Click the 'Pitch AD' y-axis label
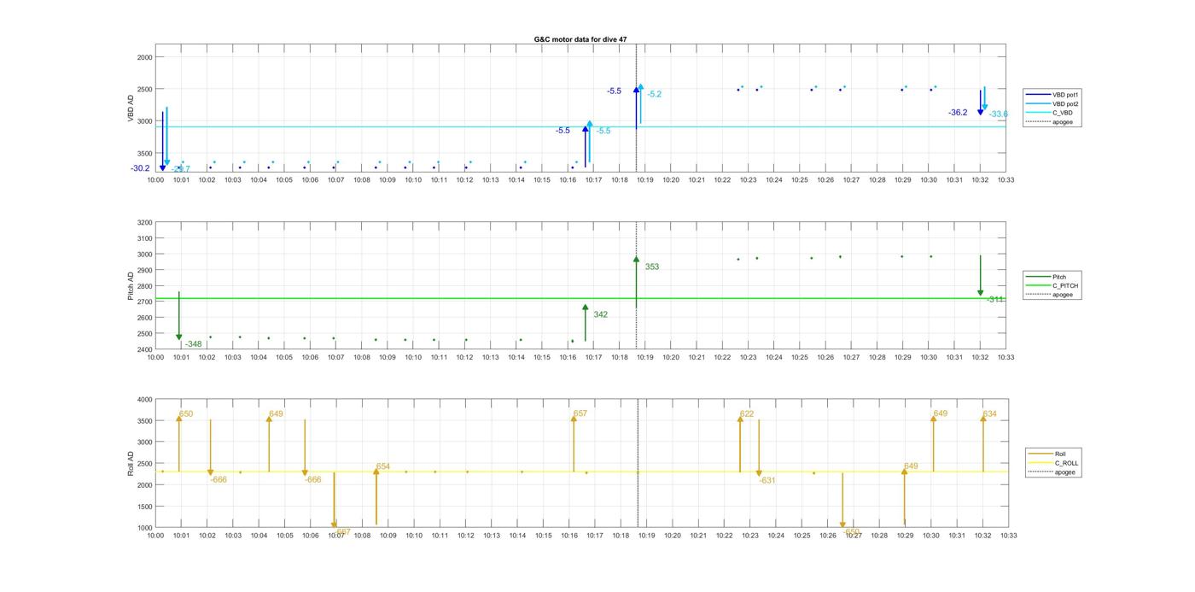The width and height of the screenshot is (1195, 592). pos(131,285)
